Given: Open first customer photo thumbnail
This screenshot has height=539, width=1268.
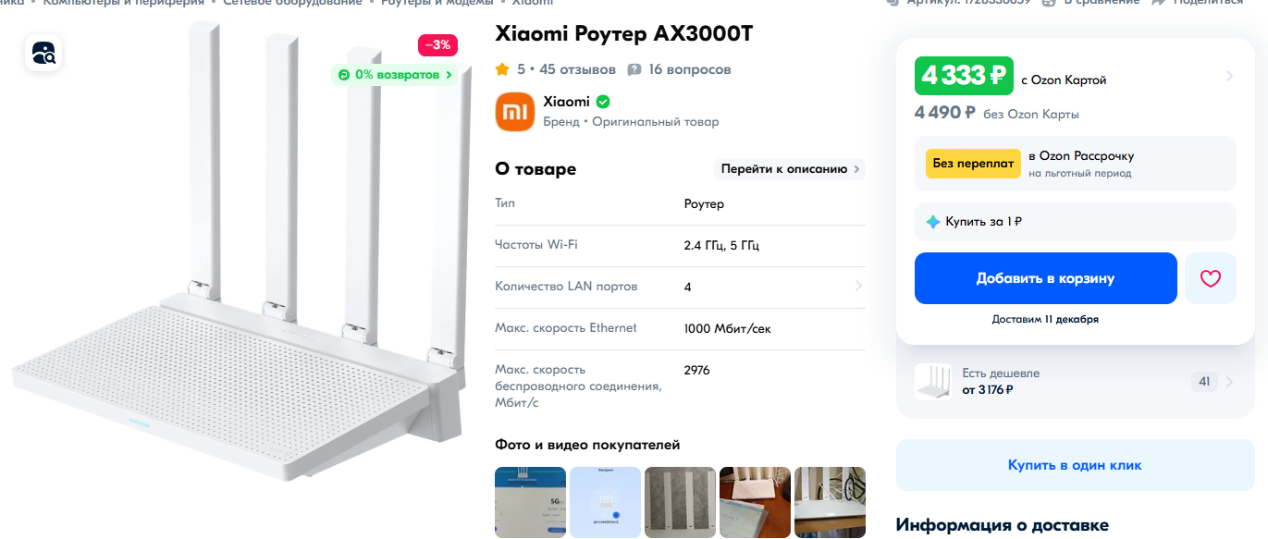Looking at the screenshot, I should point(530,502).
